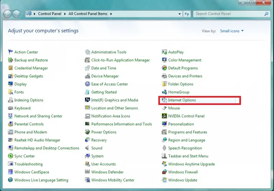Open Region and Language link
The width and height of the screenshot is (274, 191).
[x=187, y=140]
